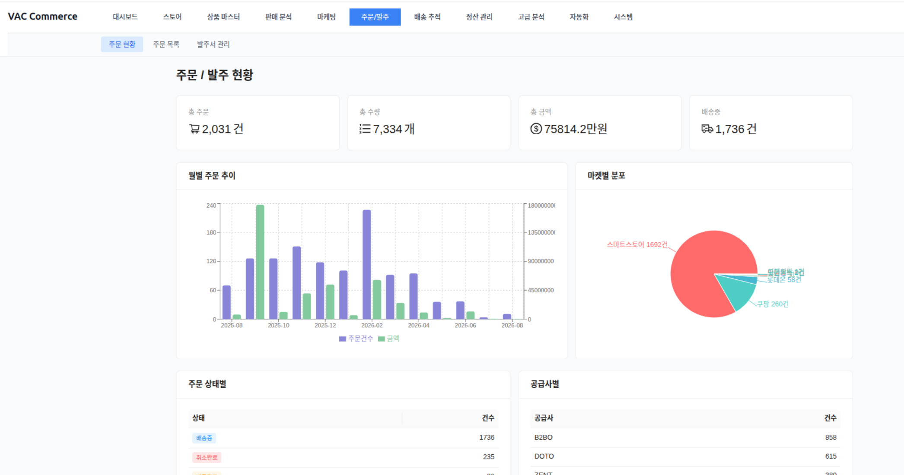Click the 쿠팡 260건 pie label
Image resolution: width=904 pixels, height=475 pixels.
[773, 304]
